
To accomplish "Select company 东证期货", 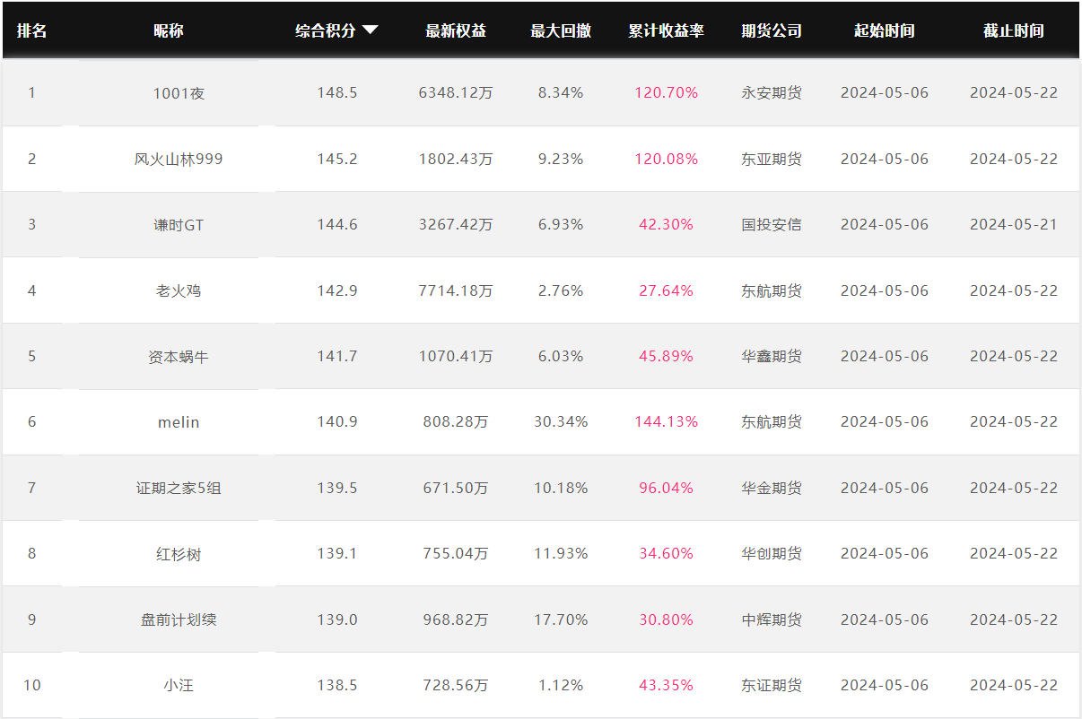I will coord(772,685).
